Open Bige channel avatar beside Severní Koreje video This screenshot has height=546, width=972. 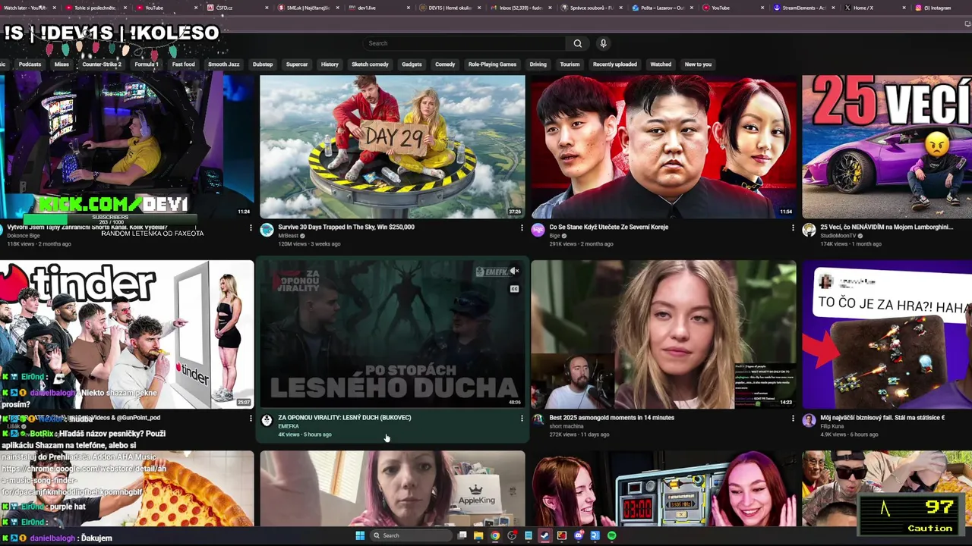(538, 231)
